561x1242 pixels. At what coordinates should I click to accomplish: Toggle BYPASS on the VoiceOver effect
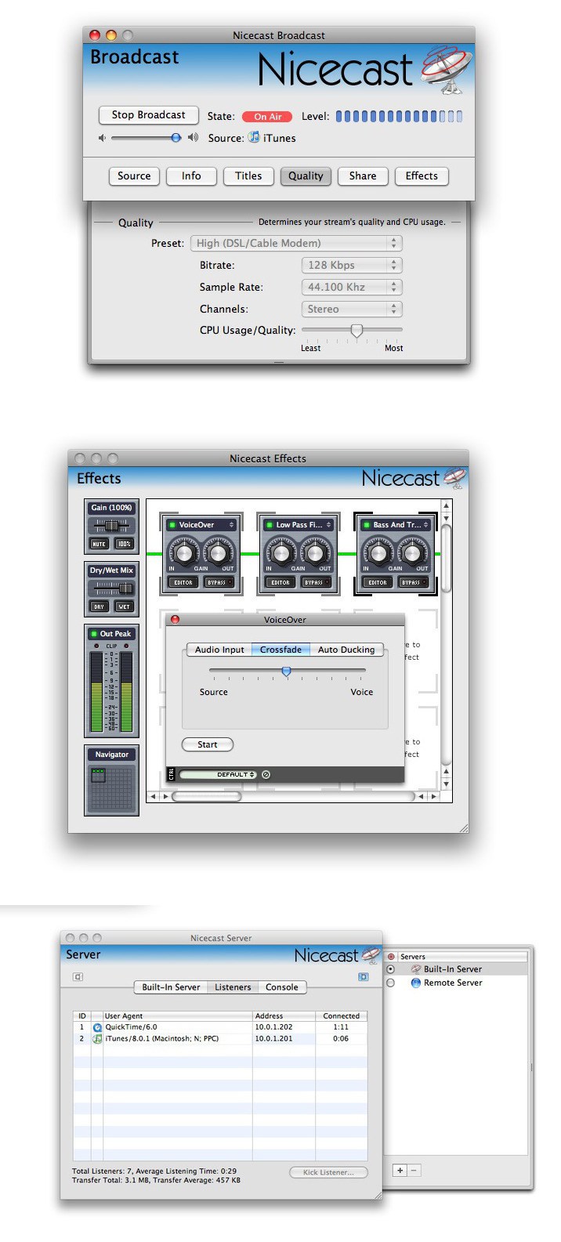[x=218, y=582]
